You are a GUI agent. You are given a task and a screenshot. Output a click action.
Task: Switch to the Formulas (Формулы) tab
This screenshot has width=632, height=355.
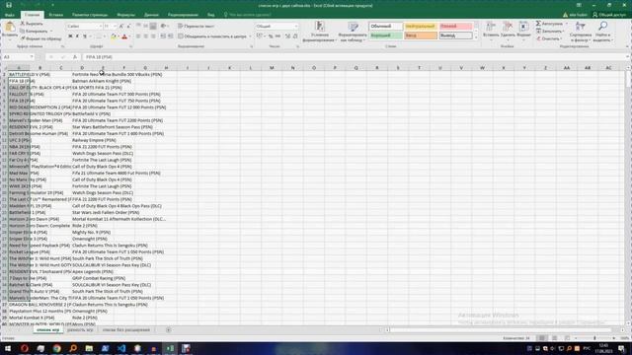coord(125,15)
